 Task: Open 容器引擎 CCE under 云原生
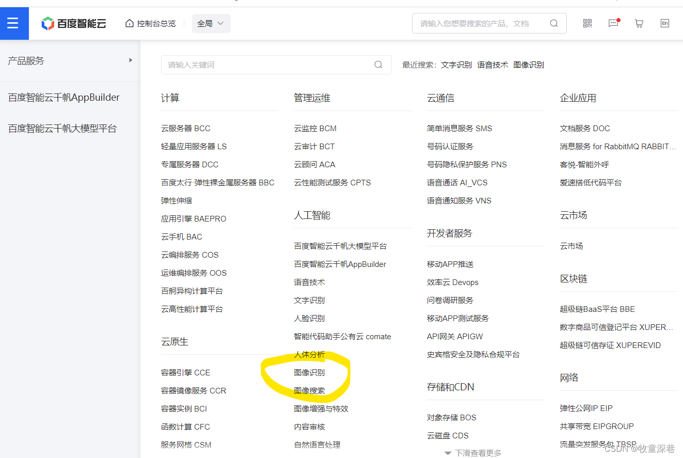pos(183,372)
